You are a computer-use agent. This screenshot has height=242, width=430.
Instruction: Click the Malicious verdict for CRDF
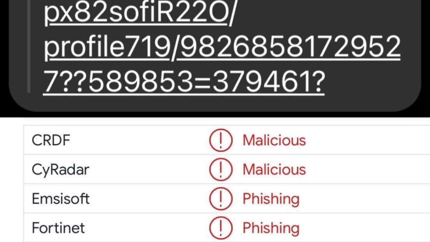click(x=274, y=140)
